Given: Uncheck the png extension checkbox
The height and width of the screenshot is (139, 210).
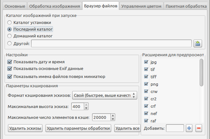Looking at the screenshot, I should pyautogui.click(x=146, y=84).
